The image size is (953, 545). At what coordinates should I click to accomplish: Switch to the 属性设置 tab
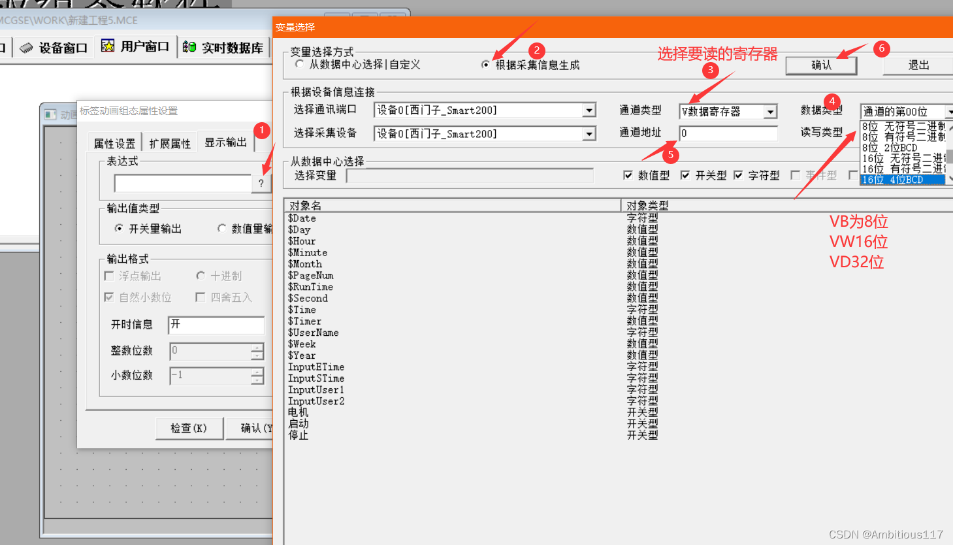pyautogui.click(x=114, y=143)
